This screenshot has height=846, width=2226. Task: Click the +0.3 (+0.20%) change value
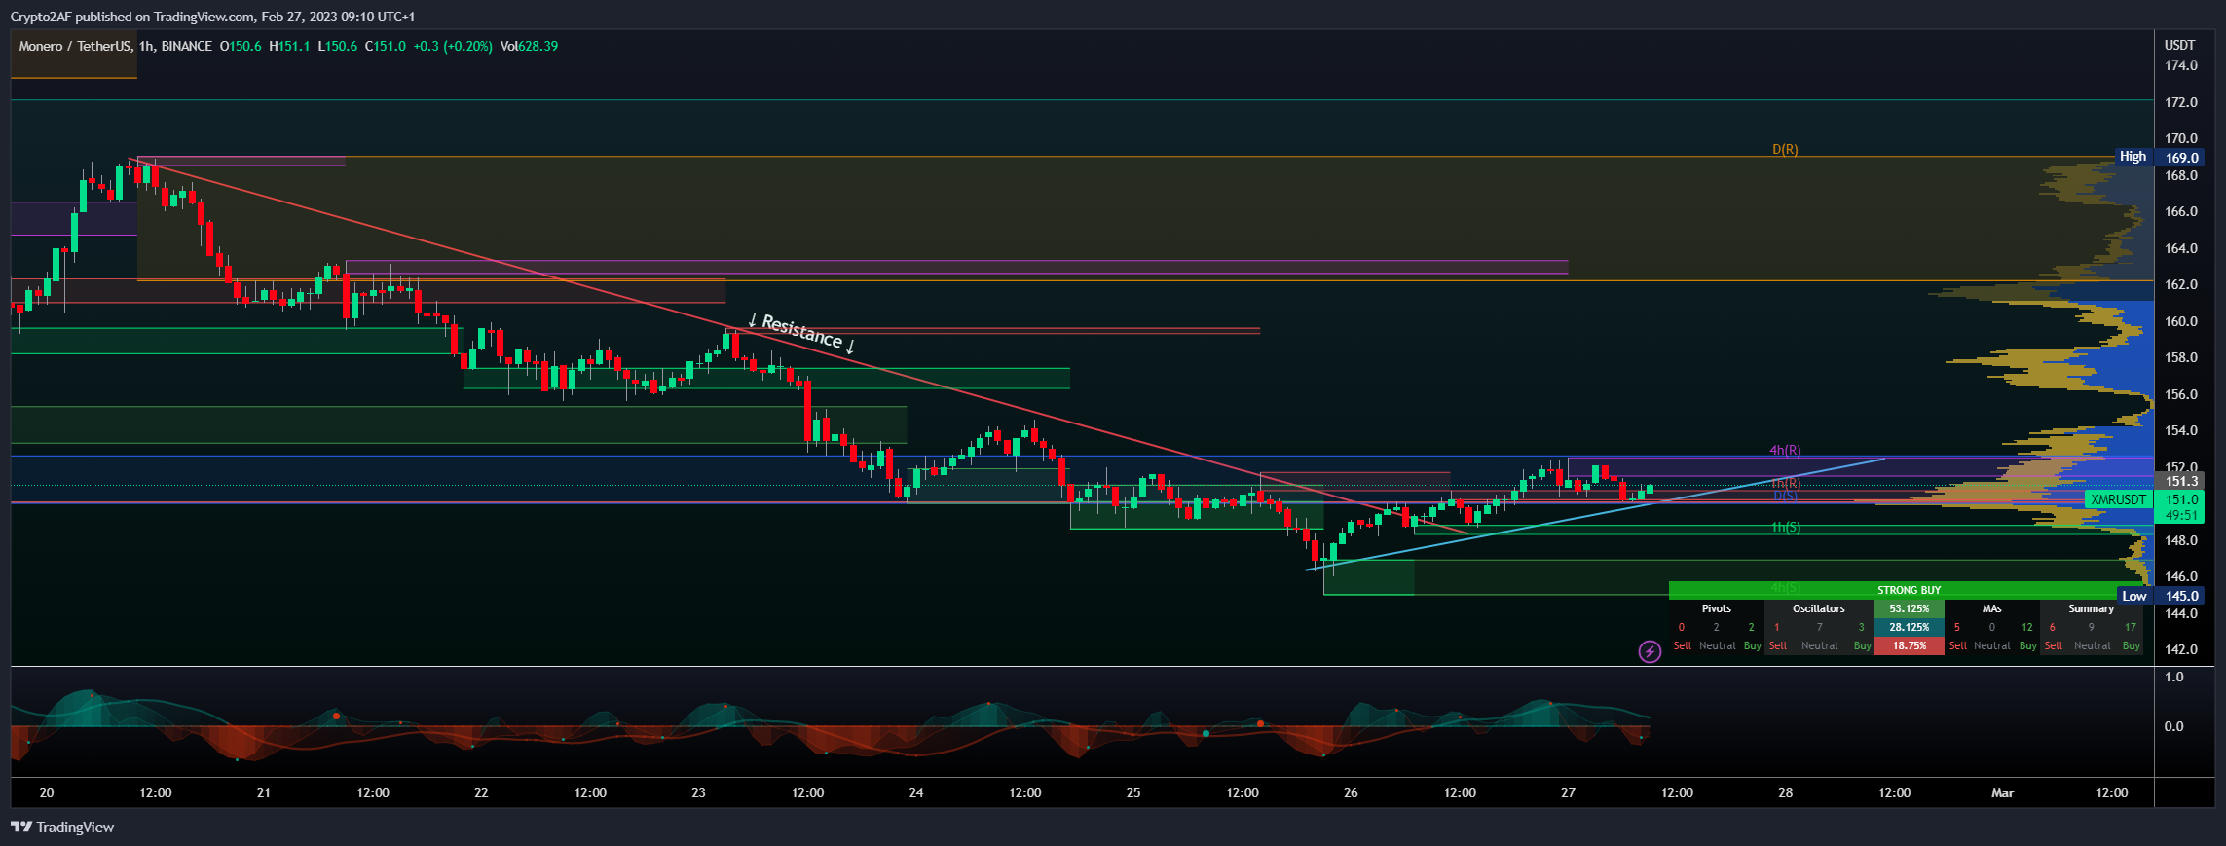coord(453,46)
